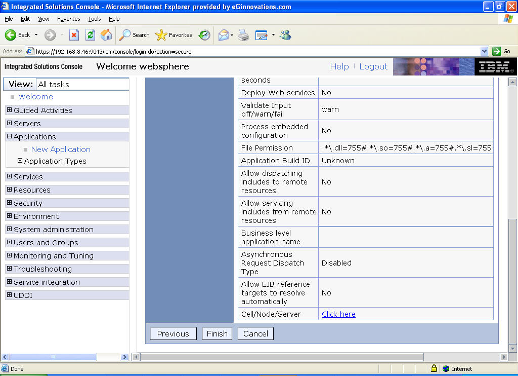
Task: Expand the Security section
Action: point(9,203)
